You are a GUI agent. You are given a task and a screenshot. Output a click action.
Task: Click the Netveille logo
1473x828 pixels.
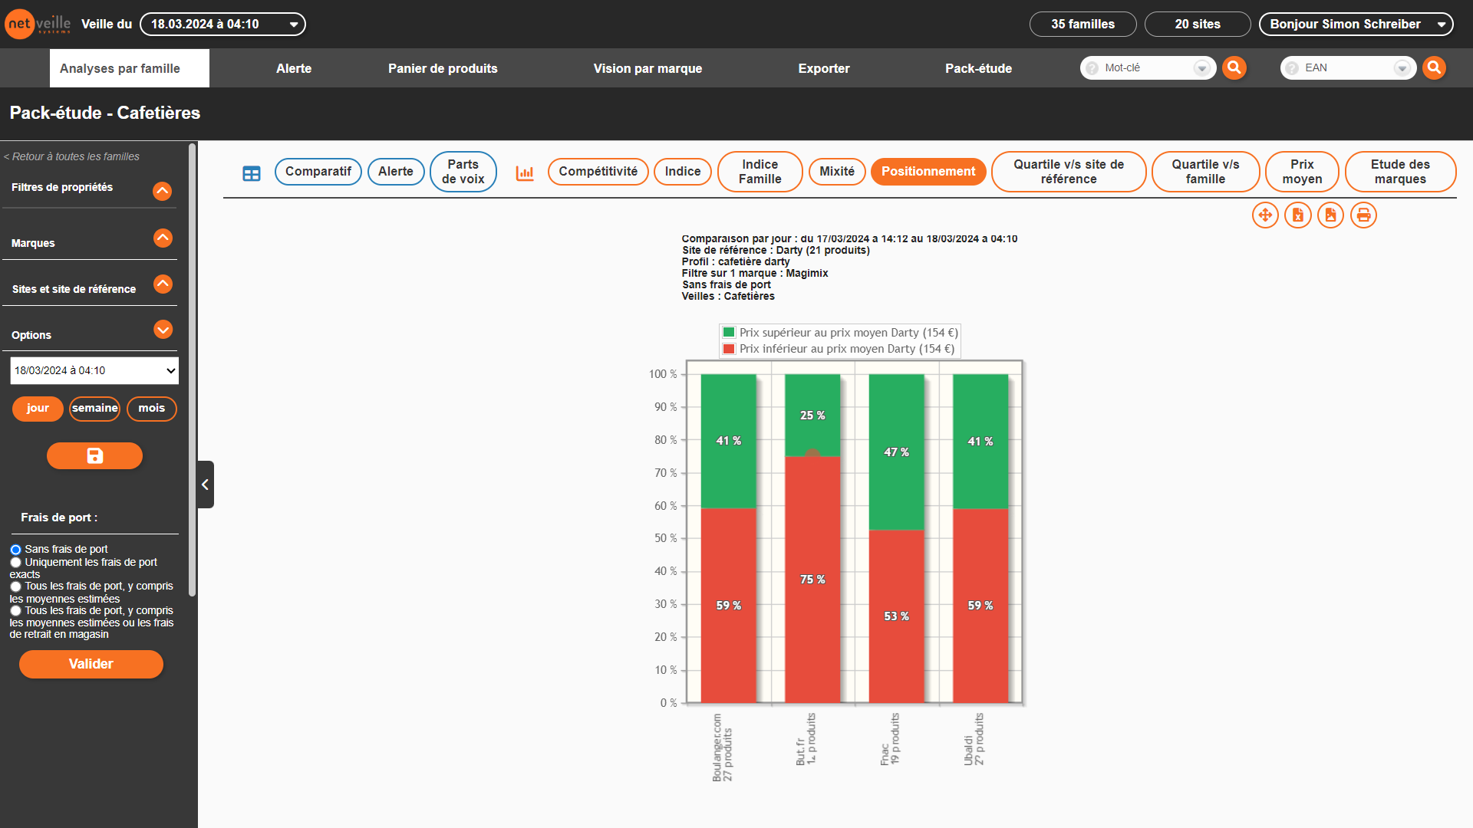pyautogui.click(x=38, y=24)
